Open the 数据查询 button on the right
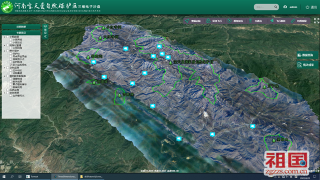 (x=307, y=55)
